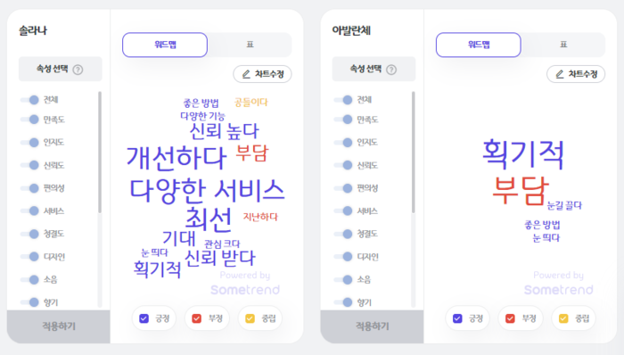Click 적용하기 button in 아발란체 panel
This screenshot has height=355, width=624.
coord(372,326)
